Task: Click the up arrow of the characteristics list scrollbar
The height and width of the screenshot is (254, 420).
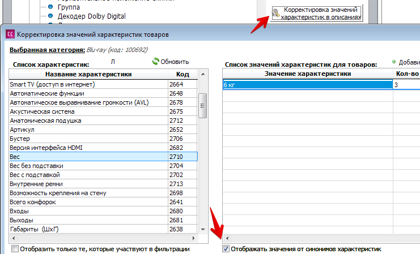Action: point(203,74)
